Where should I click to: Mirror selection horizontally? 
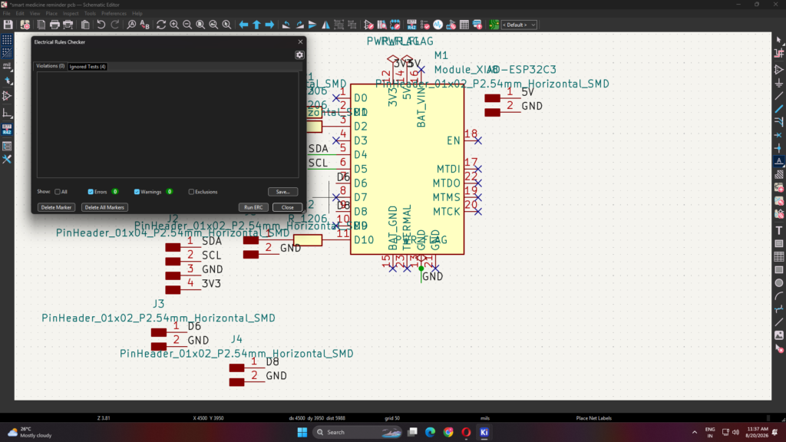tap(325, 25)
